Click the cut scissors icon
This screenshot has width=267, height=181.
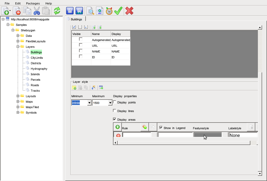click(x=37, y=11)
